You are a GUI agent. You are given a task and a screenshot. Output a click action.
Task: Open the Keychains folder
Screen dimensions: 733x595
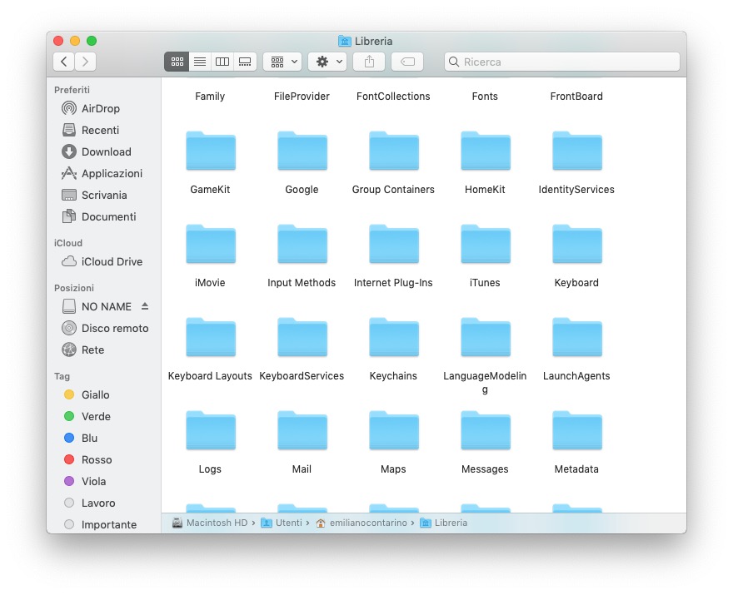point(393,337)
